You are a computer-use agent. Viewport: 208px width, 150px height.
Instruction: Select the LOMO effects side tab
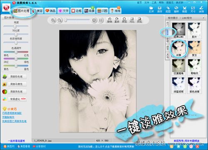[x=168, y=32]
